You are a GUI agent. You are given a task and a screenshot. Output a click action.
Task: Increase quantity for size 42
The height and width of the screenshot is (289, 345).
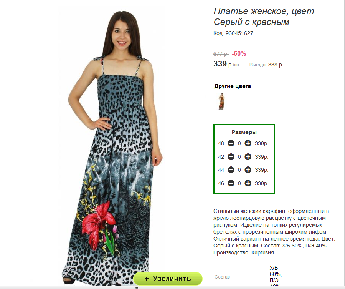click(x=248, y=157)
